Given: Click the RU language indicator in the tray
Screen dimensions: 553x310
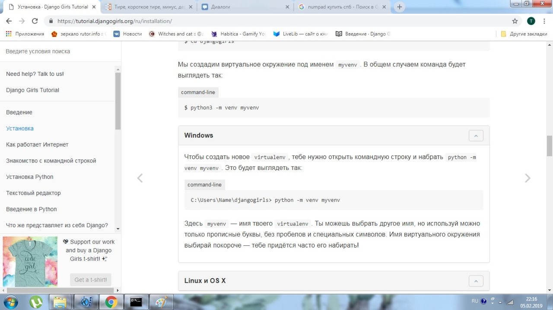Looking at the screenshot, I should tap(475, 301).
